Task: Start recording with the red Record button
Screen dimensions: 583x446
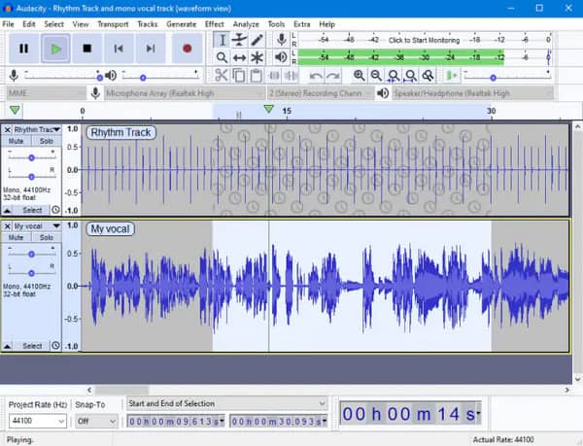Action: pyautogui.click(x=187, y=49)
